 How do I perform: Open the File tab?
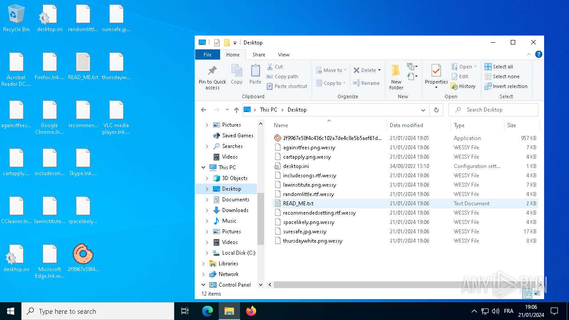tap(208, 55)
